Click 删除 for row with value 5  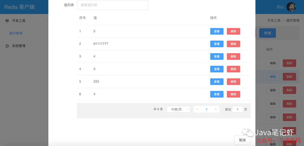point(233,31)
